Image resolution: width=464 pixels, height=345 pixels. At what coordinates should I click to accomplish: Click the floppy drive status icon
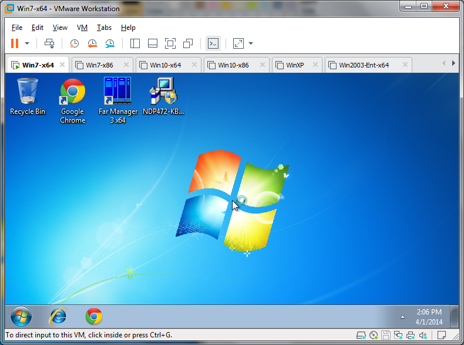click(385, 335)
